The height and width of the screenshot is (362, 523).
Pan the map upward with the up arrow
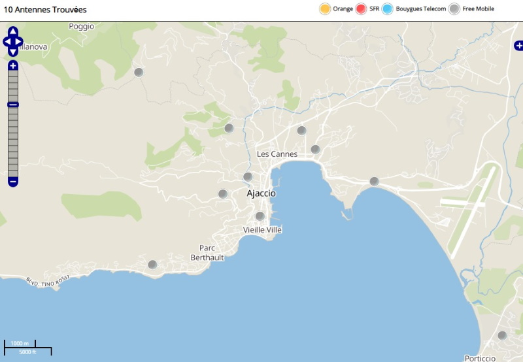13,31
